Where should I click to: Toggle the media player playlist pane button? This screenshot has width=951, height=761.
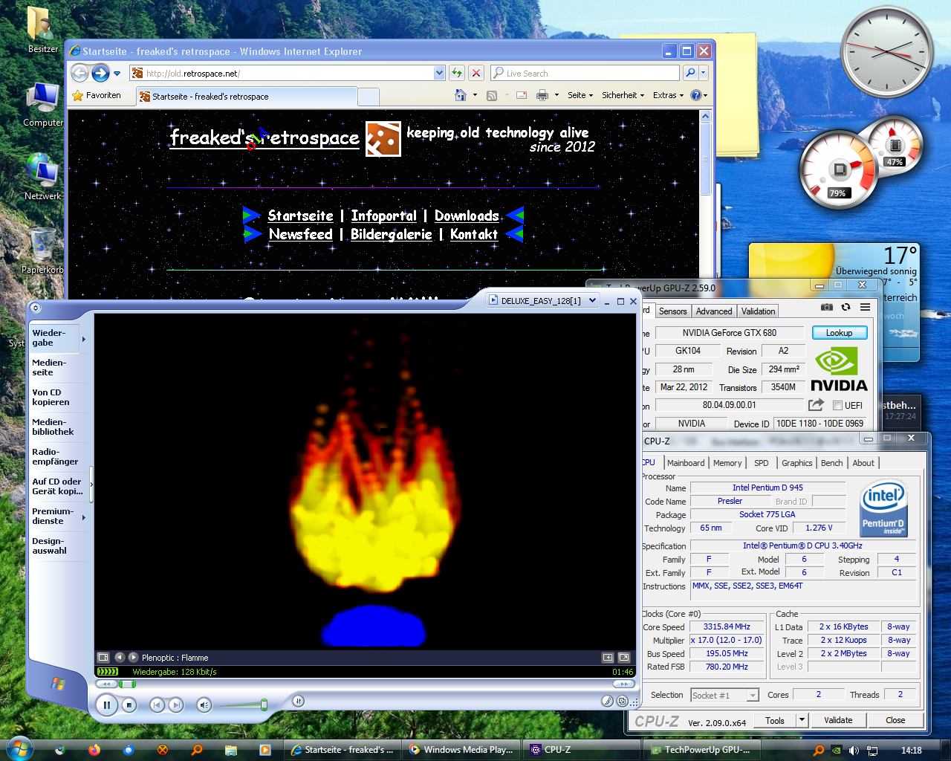click(x=103, y=658)
